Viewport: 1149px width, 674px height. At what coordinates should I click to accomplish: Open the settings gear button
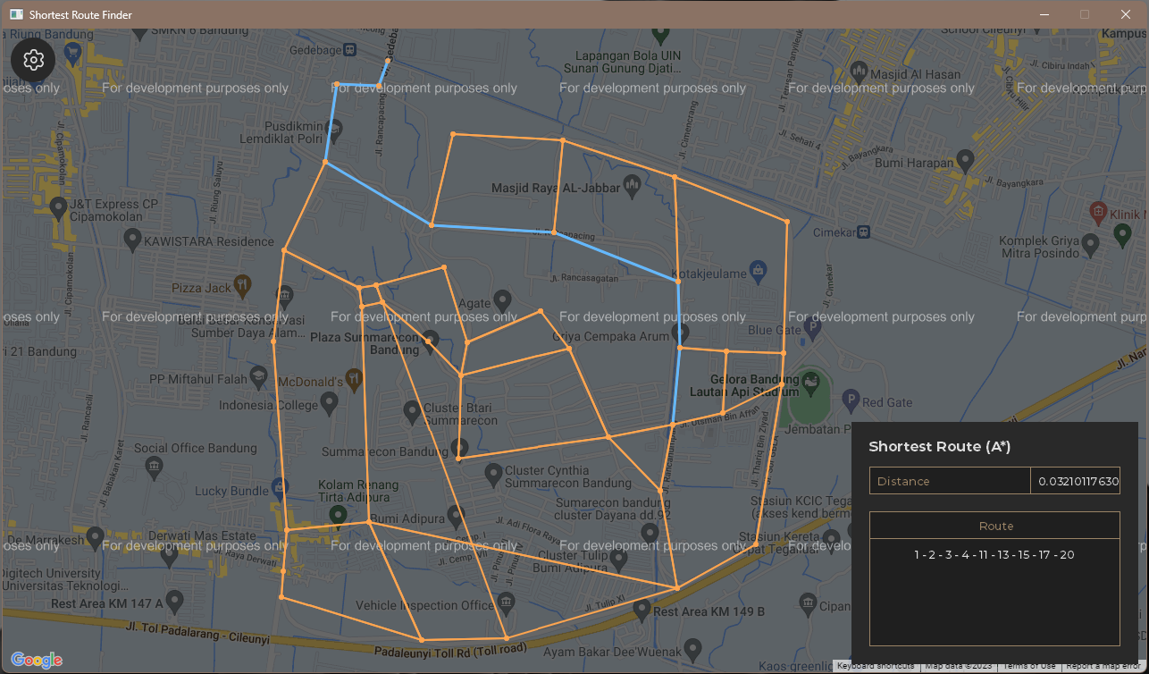click(x=34, y=60)
